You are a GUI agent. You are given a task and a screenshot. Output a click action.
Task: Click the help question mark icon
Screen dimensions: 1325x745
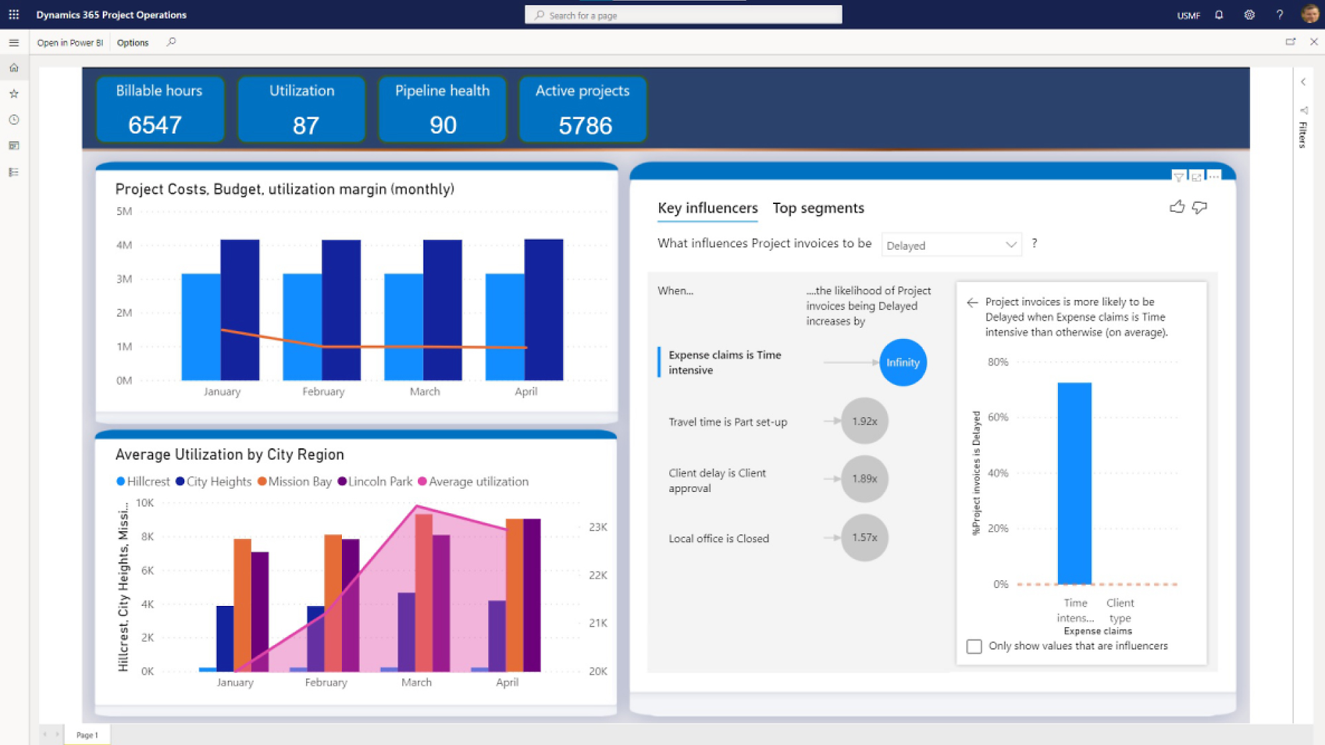point(1281,15)
